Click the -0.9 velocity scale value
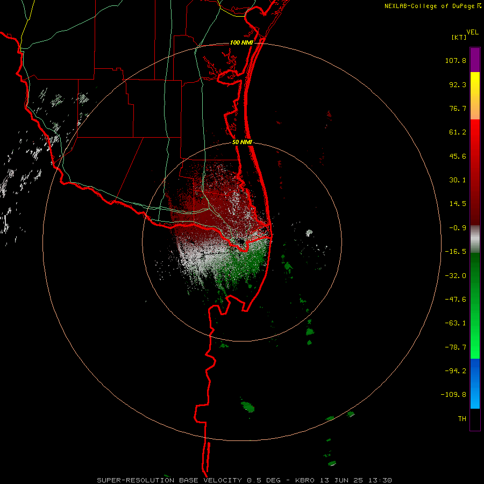The width and height of the screenshot is (484, 484). (x=458, y=228)
